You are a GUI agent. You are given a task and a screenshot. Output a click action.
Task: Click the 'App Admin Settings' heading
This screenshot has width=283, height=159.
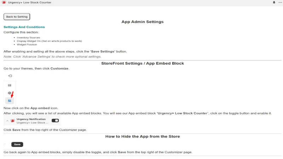coord(143,22)
